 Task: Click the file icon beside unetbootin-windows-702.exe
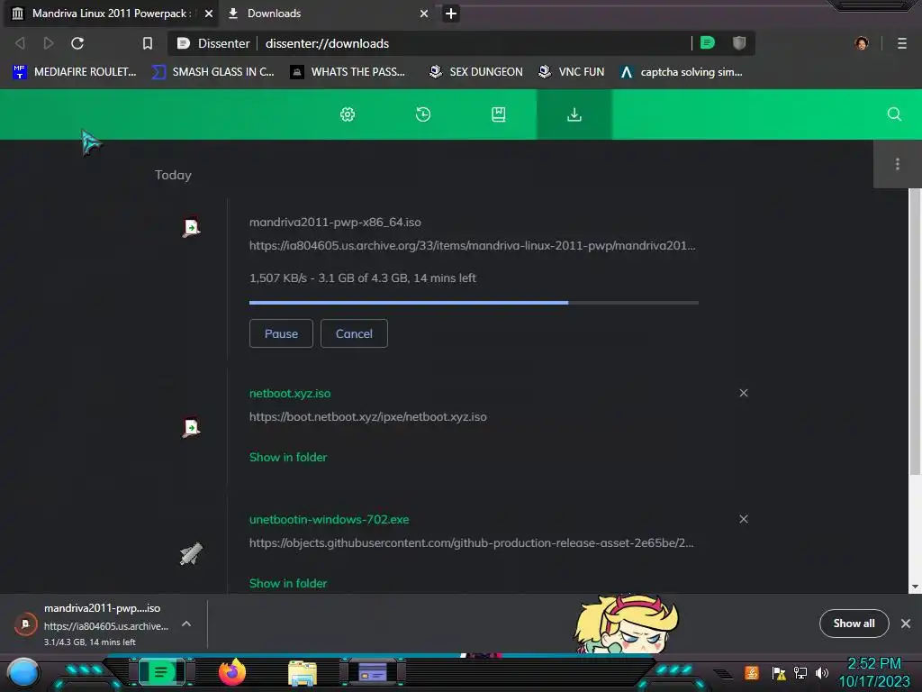click(x=191, y=554)
